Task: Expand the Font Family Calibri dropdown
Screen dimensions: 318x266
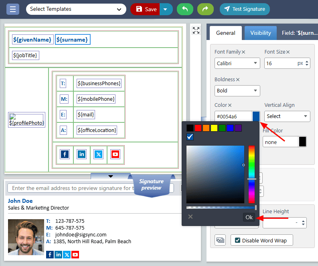Action: coord(237,63)
